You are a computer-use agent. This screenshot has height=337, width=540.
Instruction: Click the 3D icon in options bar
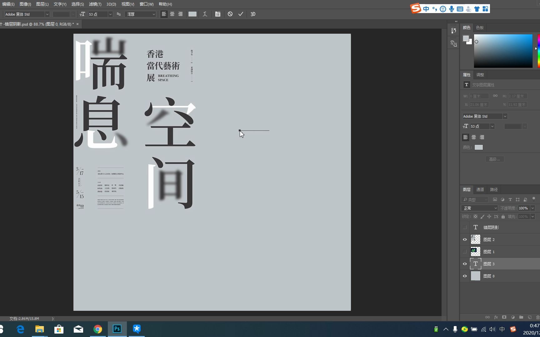pos(253,14)
